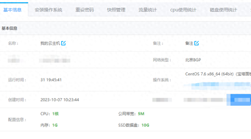
Task: Click the 内存 1G value
Action: (55, 125)
